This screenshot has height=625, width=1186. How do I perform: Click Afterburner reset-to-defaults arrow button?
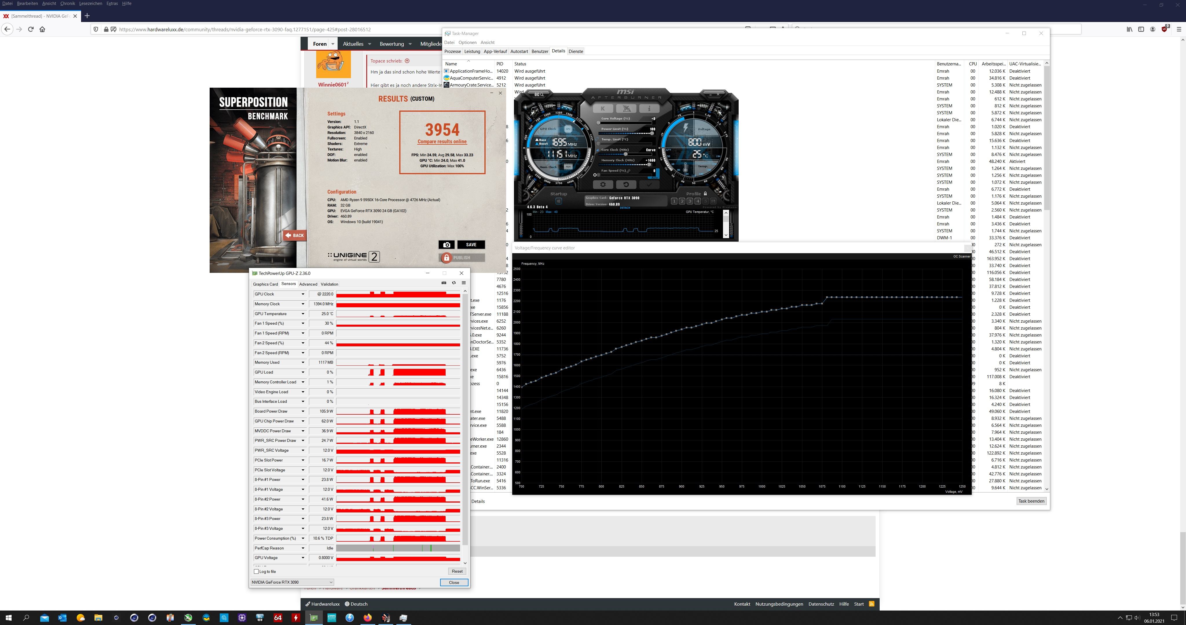click(626, 185)
